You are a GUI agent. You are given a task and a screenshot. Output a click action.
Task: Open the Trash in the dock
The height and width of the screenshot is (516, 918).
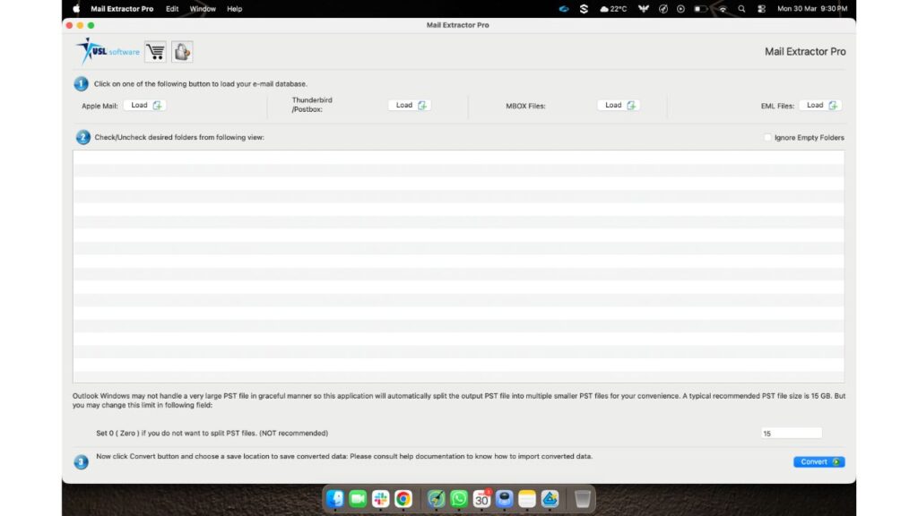click(582, 498)
